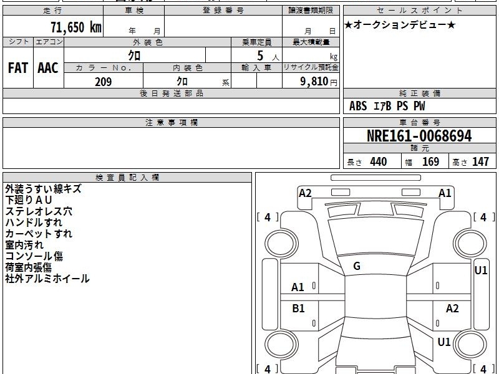The image size is (499, 374).
Task: Select the note 社外アルミホイール
Action: pyautogui.click(x=47, y=279)
